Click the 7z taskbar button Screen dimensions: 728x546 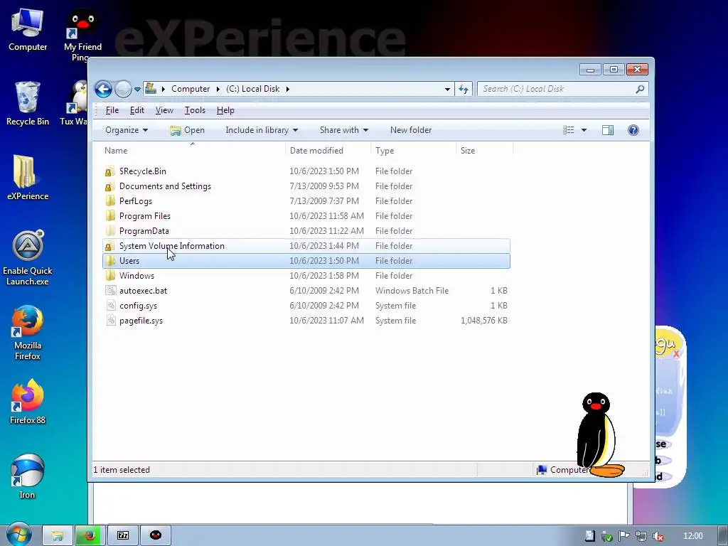(123, 535)
